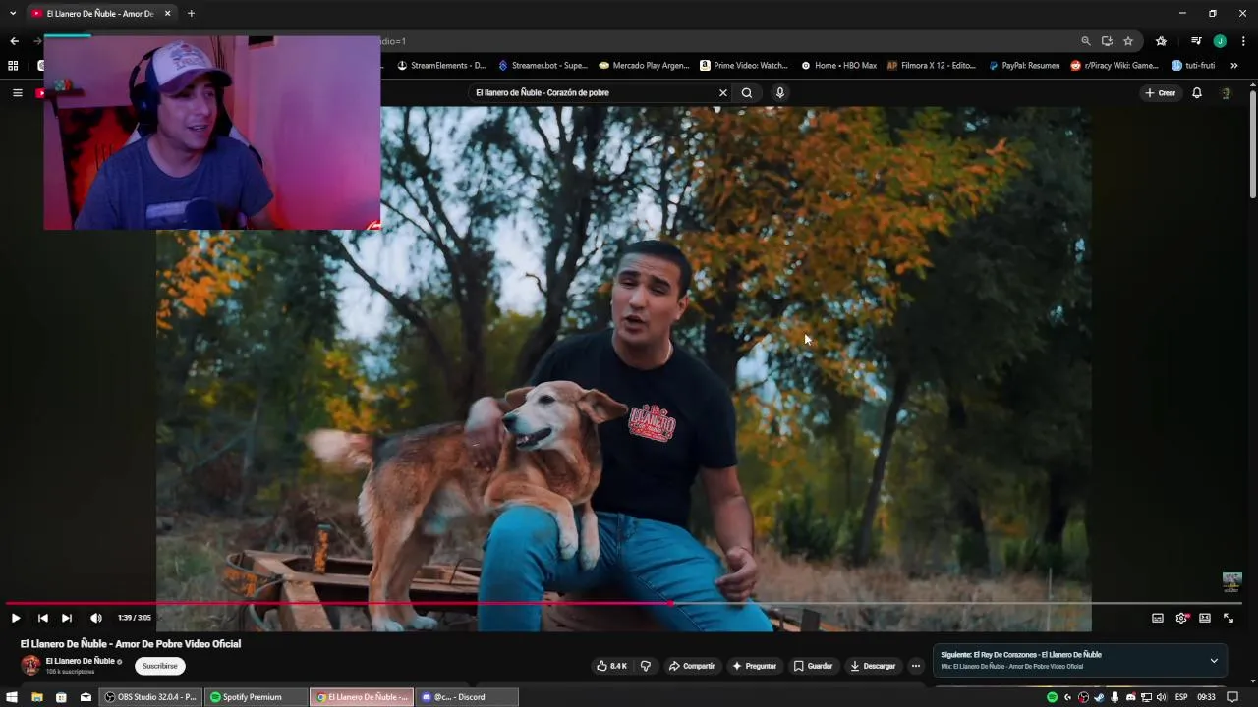1258x707 pixels.
Task: Click the install/cast icon in address bar
Action: 1107,41
